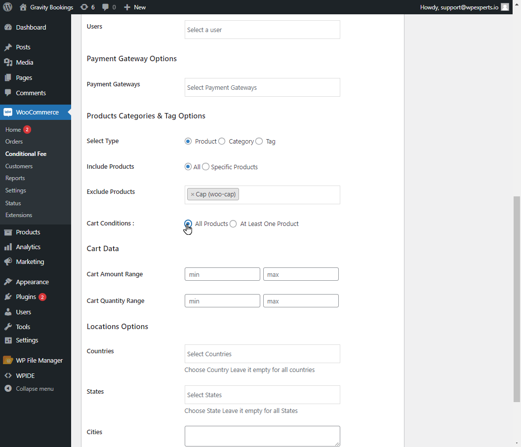
Task: Click the user avatar in top right
Action: pyautogui.click(x=505, y=7)
